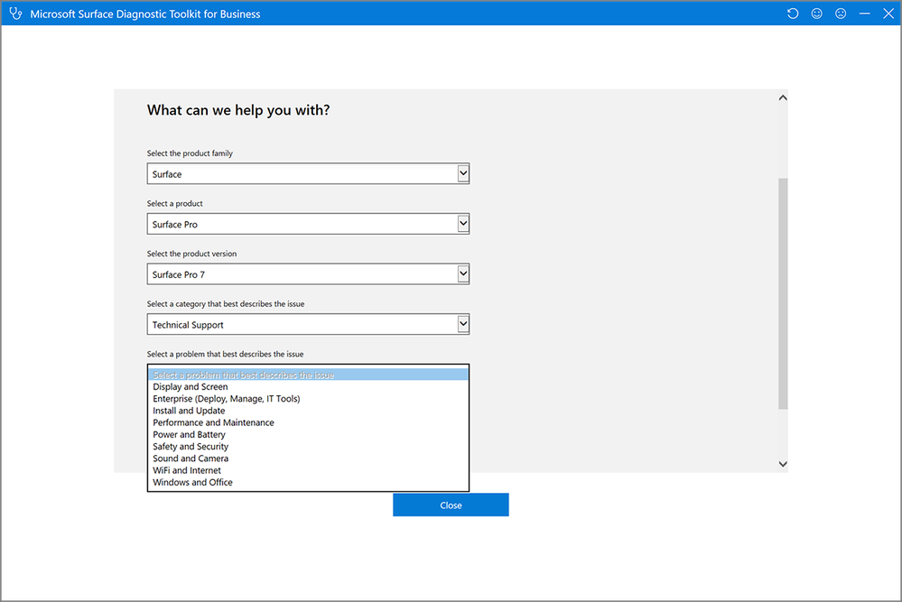Expand the Technical Support category dropdown
The height and width of the screenshot is (602, 902).
coord(308,324)
